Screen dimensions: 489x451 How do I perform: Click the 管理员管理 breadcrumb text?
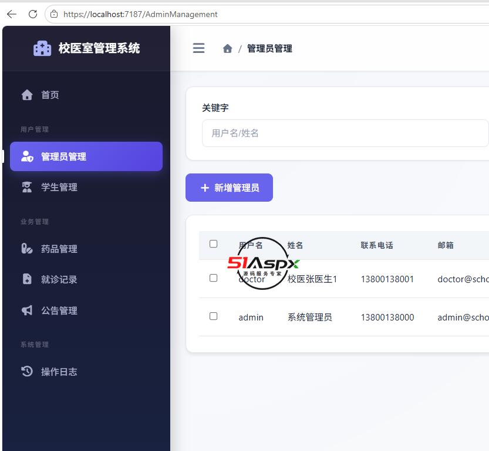[x=269, y=48]
